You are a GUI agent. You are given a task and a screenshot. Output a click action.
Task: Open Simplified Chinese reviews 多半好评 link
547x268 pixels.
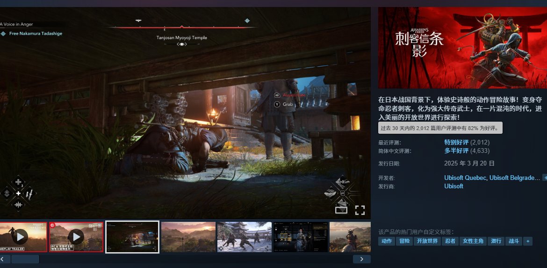(x=456, y=151)
